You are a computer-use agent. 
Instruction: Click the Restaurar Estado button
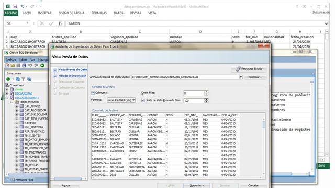[249, 69]
